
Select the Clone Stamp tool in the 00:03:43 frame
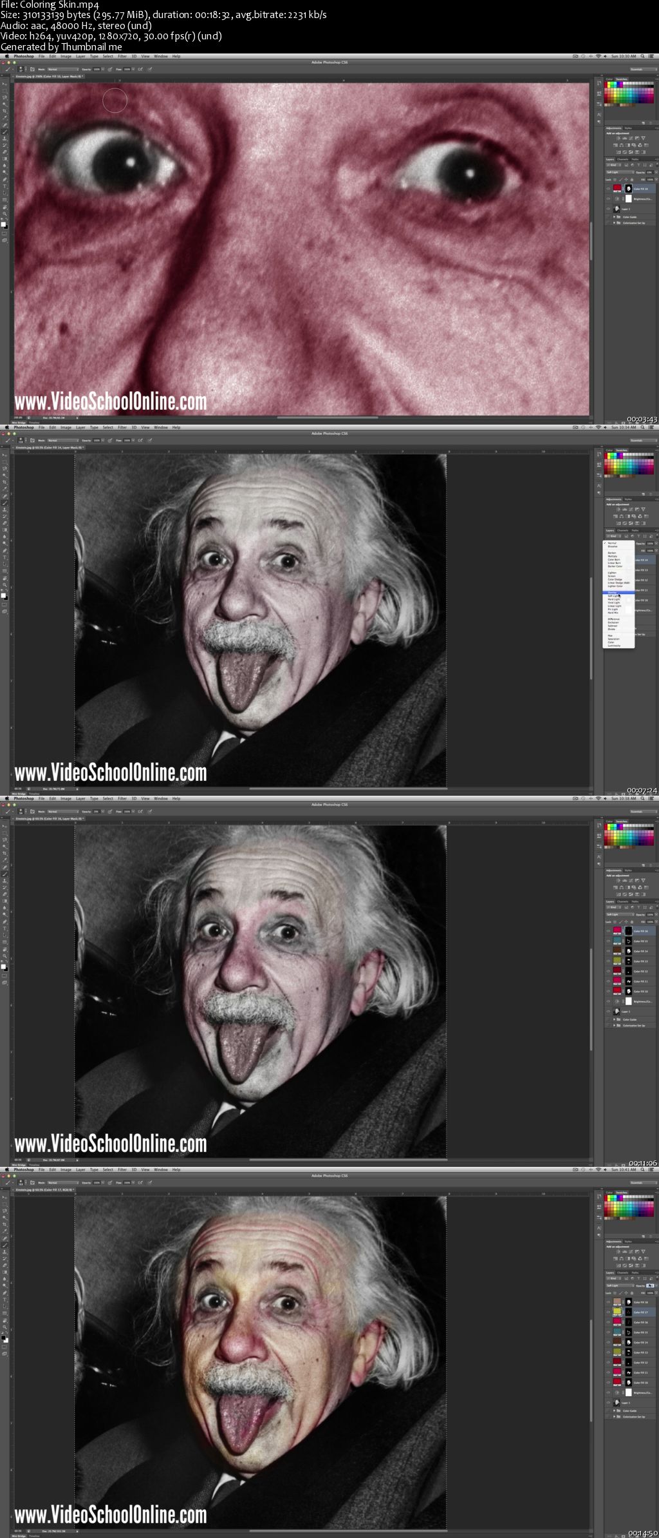coord(5,139)
